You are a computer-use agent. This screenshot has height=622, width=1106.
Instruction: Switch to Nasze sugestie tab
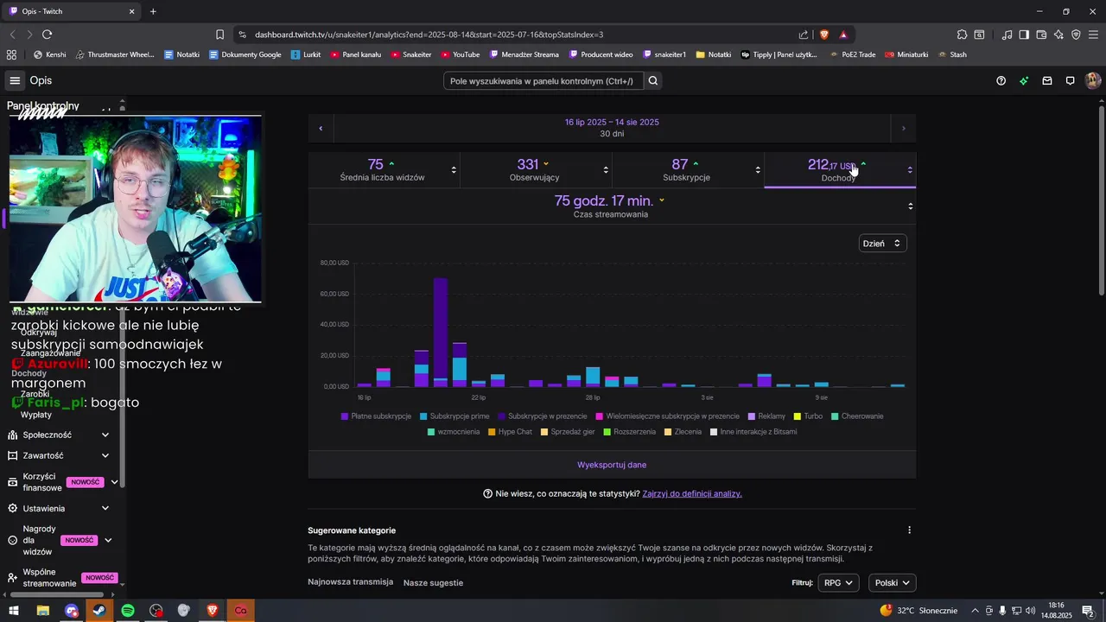pos(433,583)
